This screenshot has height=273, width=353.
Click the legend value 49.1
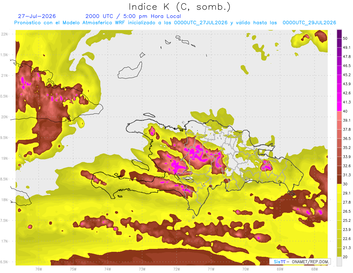pos(347,47)
